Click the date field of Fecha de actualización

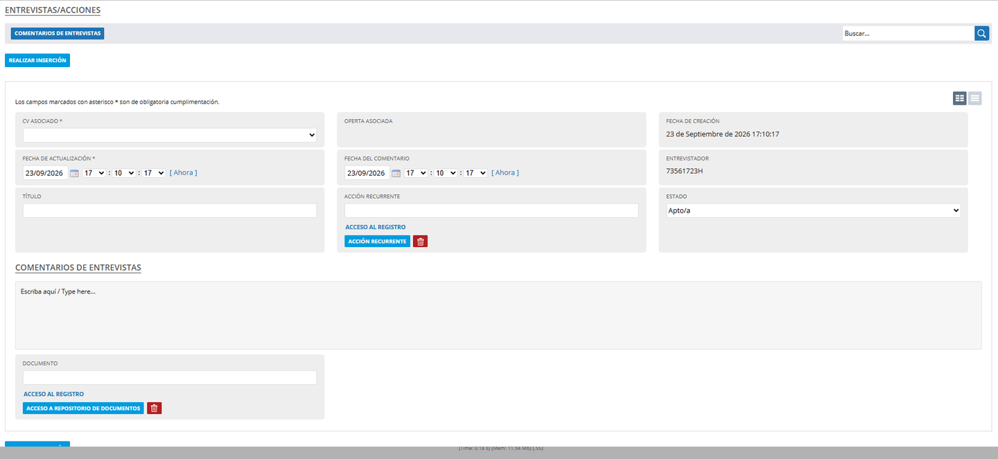coord(45,173)
